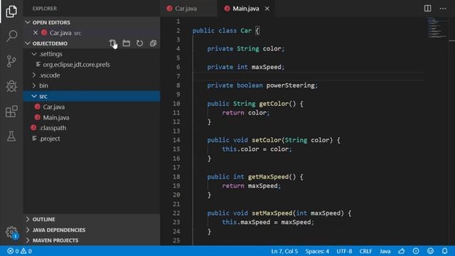The image size is (455, 256).
Task: Split the editor to the right
Action: point(427,9)
